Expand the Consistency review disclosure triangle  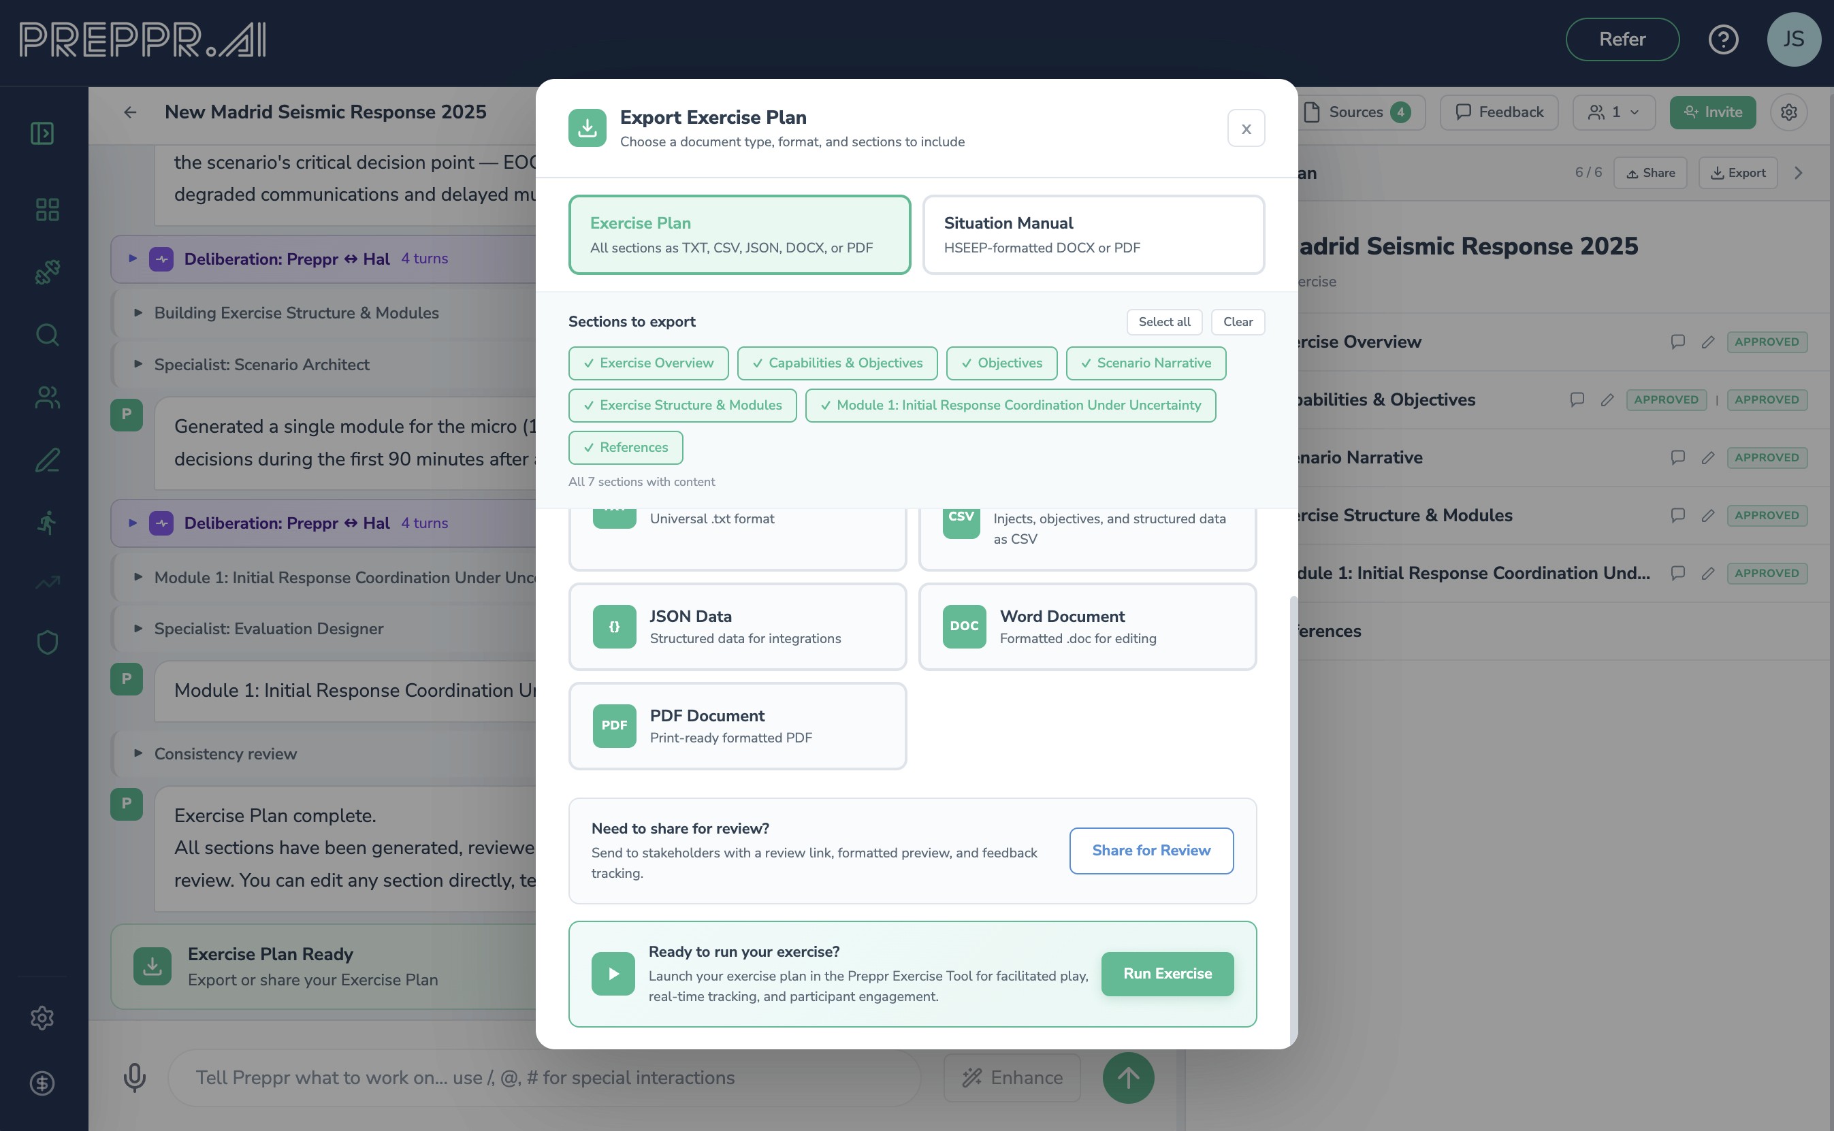click(x=138, y=753)
